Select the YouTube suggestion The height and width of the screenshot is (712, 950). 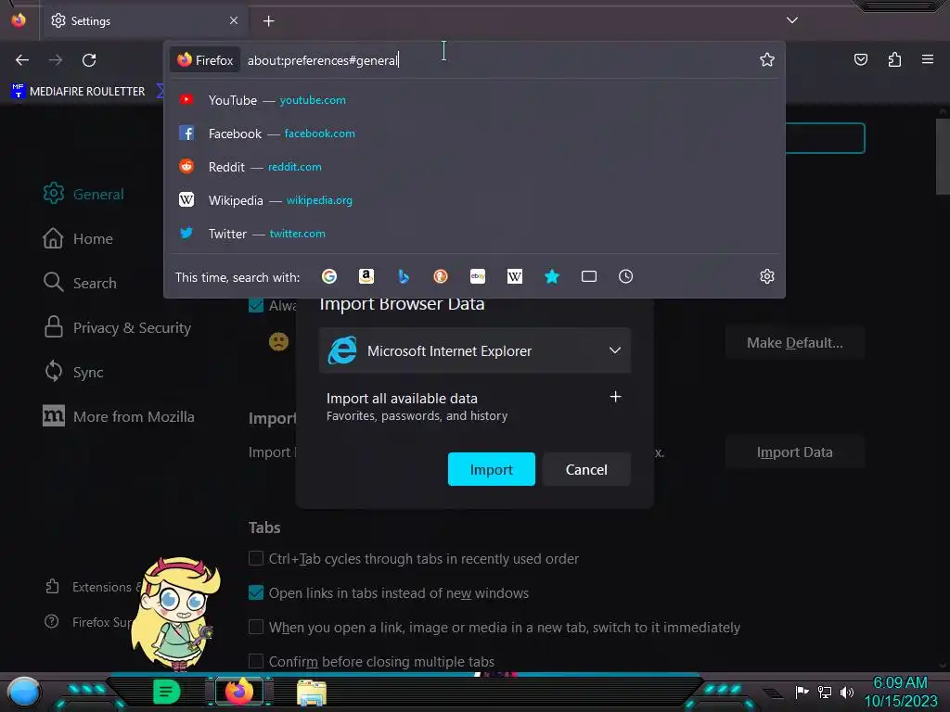coord(474,100)
